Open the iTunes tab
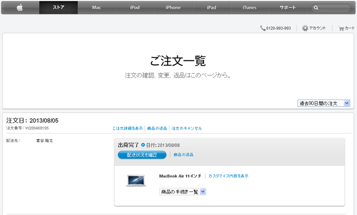This screenshot has width=357, height=215. click(x=249, y=7)
